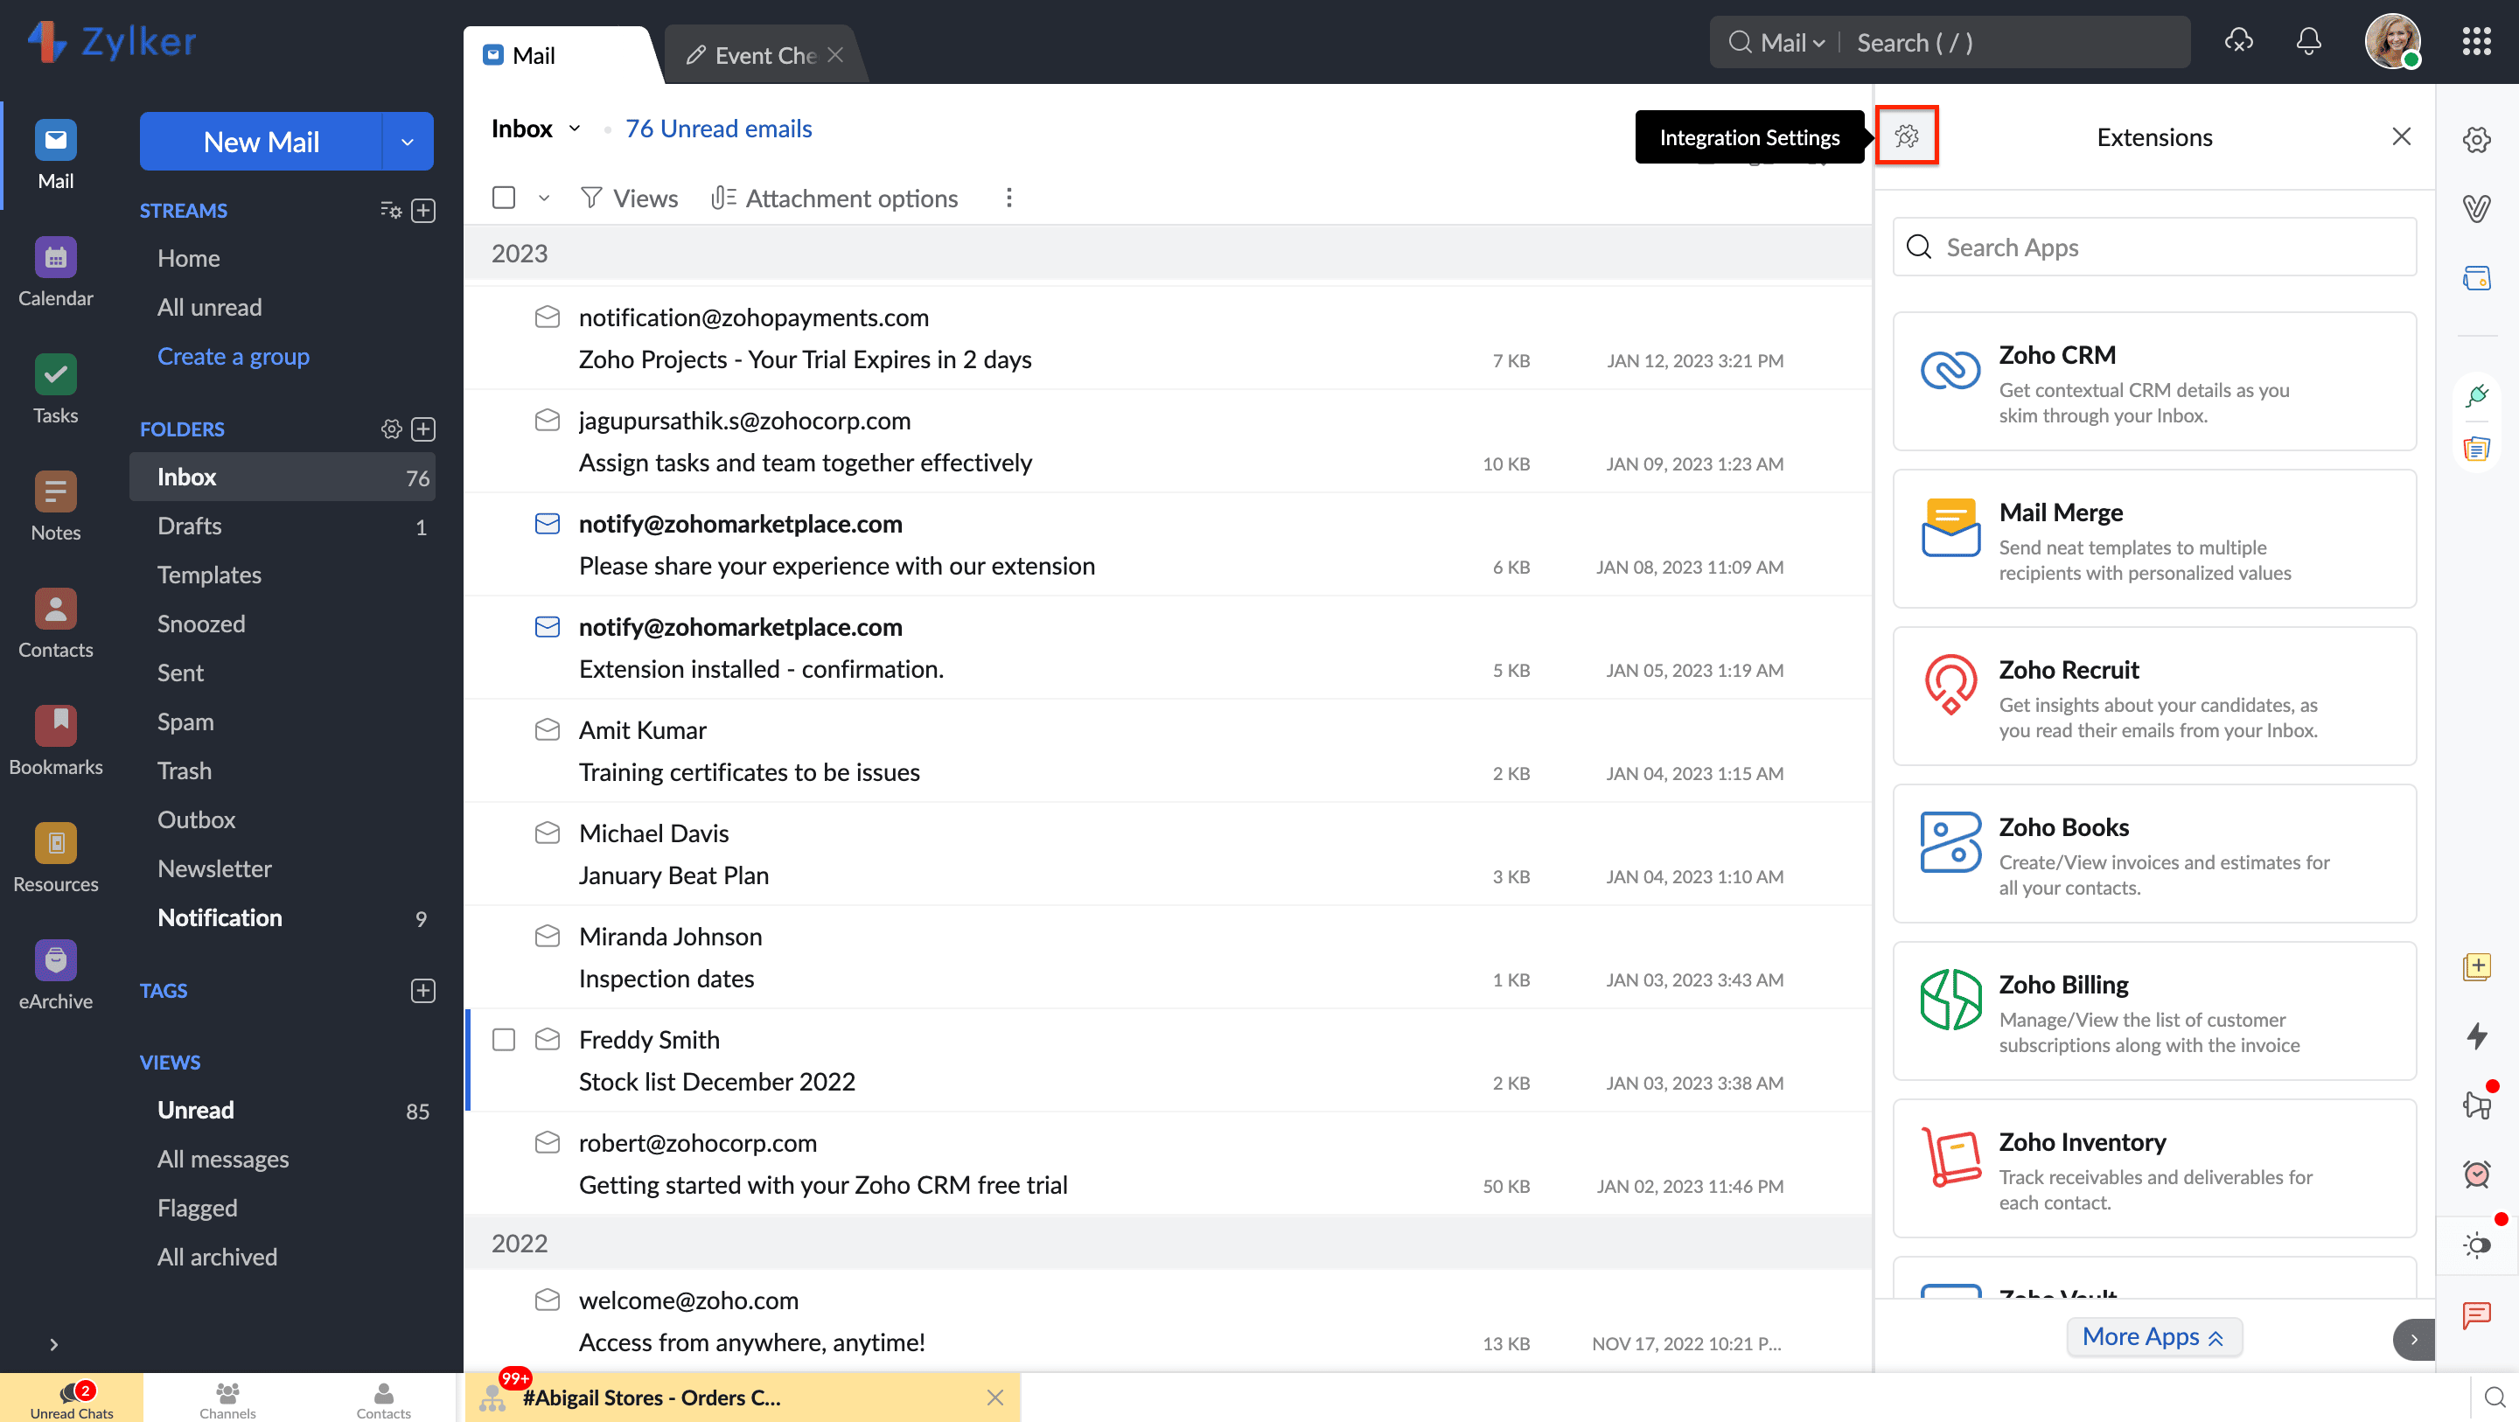
Task: Open the 76 Unread emails link
Action: (x=718, y=129)
